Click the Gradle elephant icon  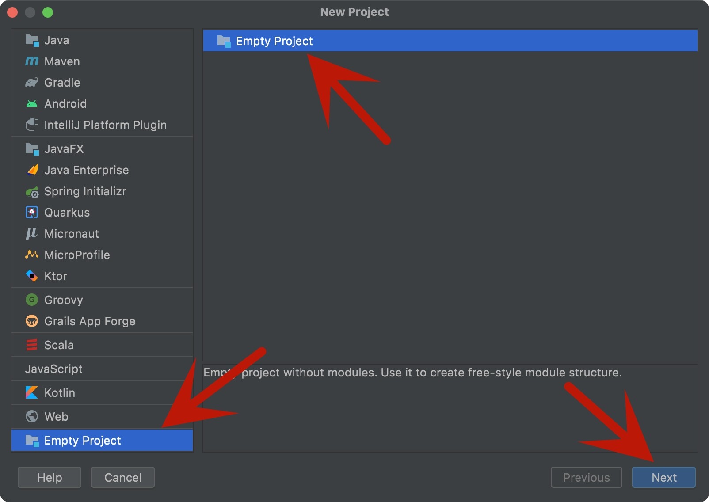click(x=32, y=83)
